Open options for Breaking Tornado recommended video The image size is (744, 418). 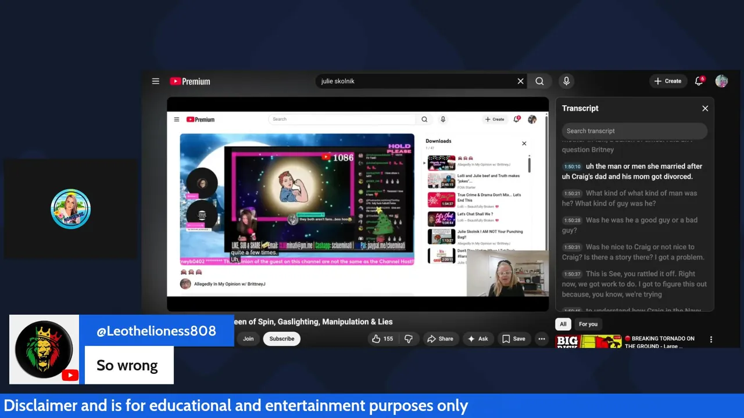point(711,340)
